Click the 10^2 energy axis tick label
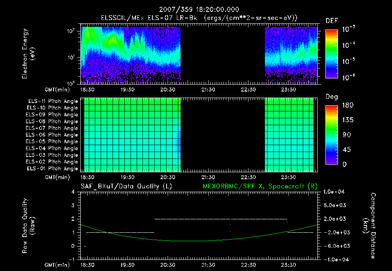Image resolution: width=392 pixels, height=271 pixels. pyautogui.click(x=71, y=31)
